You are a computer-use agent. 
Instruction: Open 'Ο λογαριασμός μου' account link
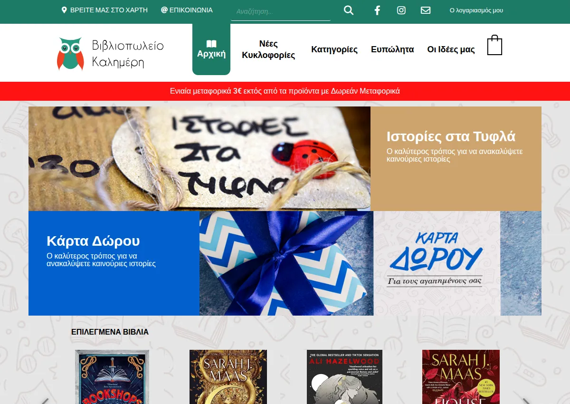[x=476, y=10]
